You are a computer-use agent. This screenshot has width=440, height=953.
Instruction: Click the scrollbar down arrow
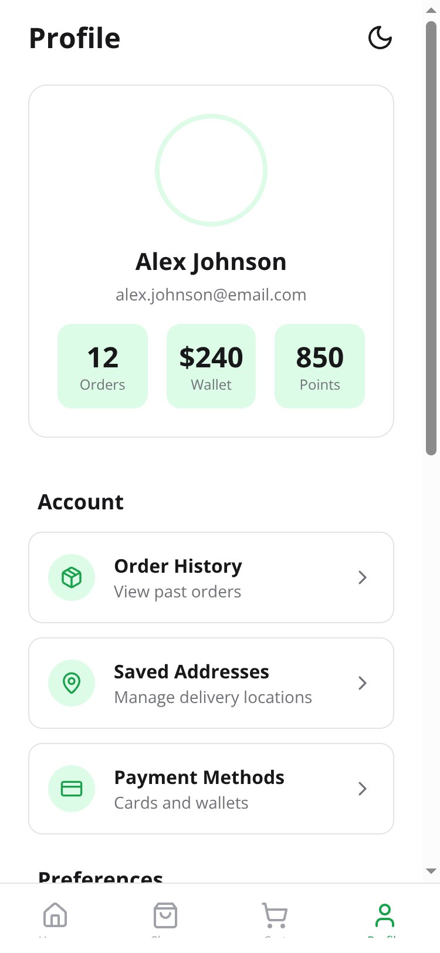(431, 871)
